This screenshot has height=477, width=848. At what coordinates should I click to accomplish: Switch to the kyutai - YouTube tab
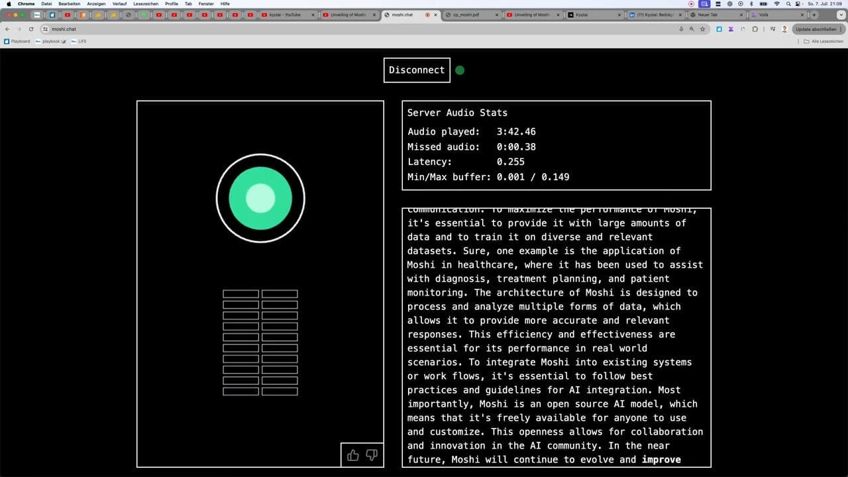click(285, 15)
